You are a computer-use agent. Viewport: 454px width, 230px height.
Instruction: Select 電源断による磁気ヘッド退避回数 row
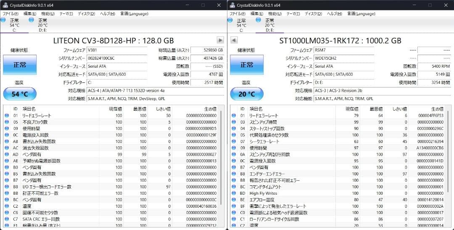(x=338, y=213)
